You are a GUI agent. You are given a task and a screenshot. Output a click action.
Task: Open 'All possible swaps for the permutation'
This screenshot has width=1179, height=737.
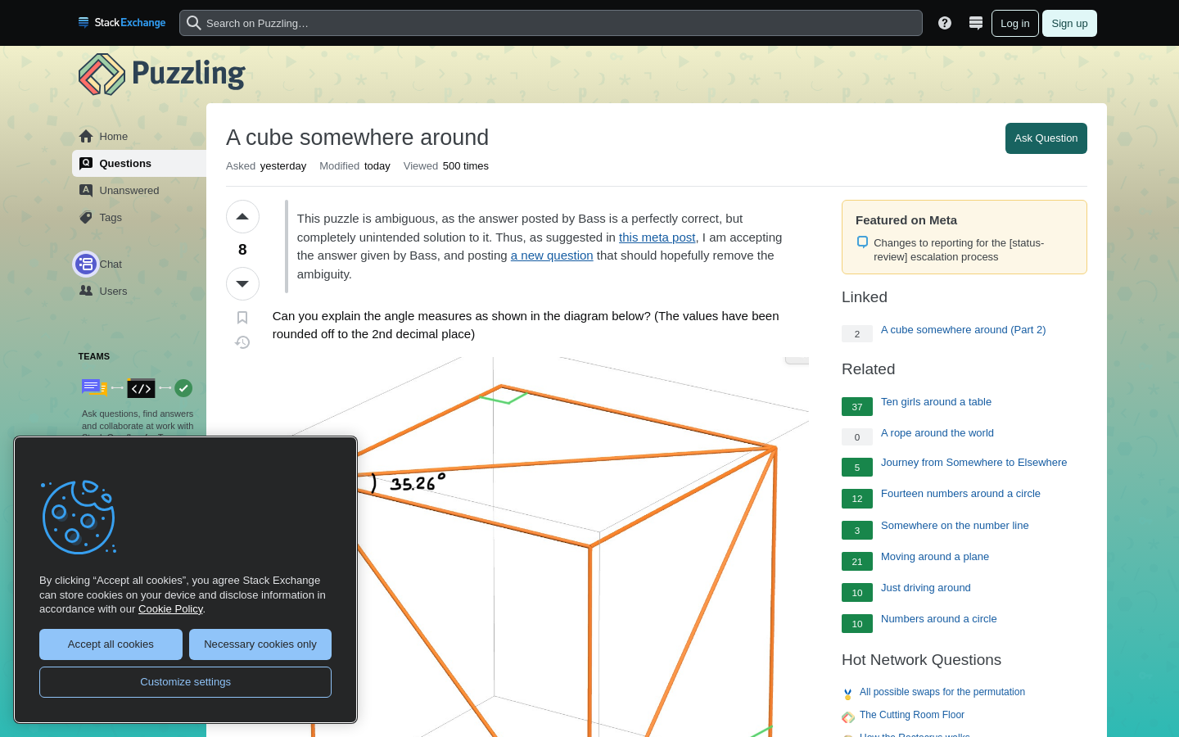pyautogui.click(x=942, y=692)
